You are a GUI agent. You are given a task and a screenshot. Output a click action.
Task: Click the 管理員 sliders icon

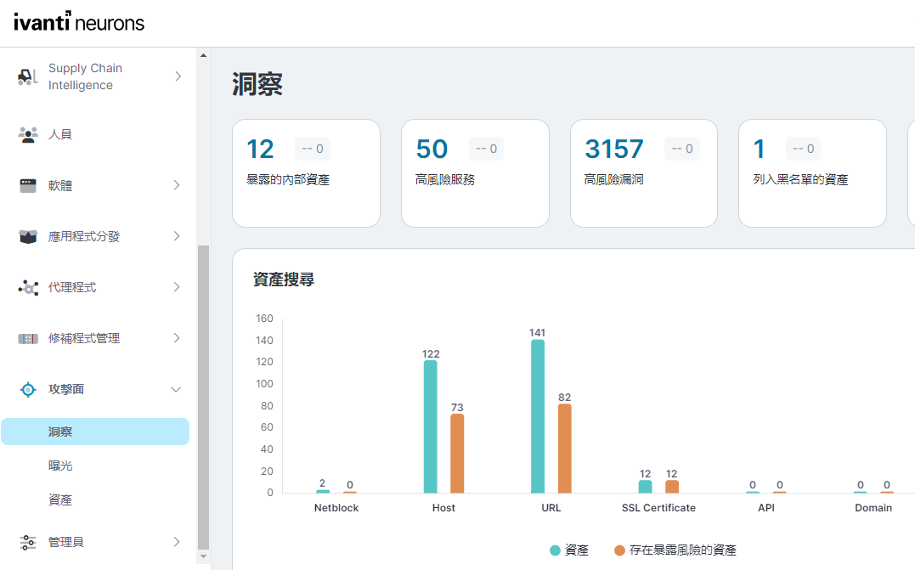[x=27, y=542]
